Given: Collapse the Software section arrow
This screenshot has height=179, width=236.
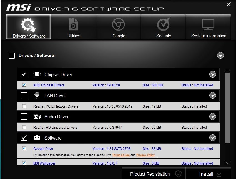Looking at the screenshot, I should click(212, 138).
